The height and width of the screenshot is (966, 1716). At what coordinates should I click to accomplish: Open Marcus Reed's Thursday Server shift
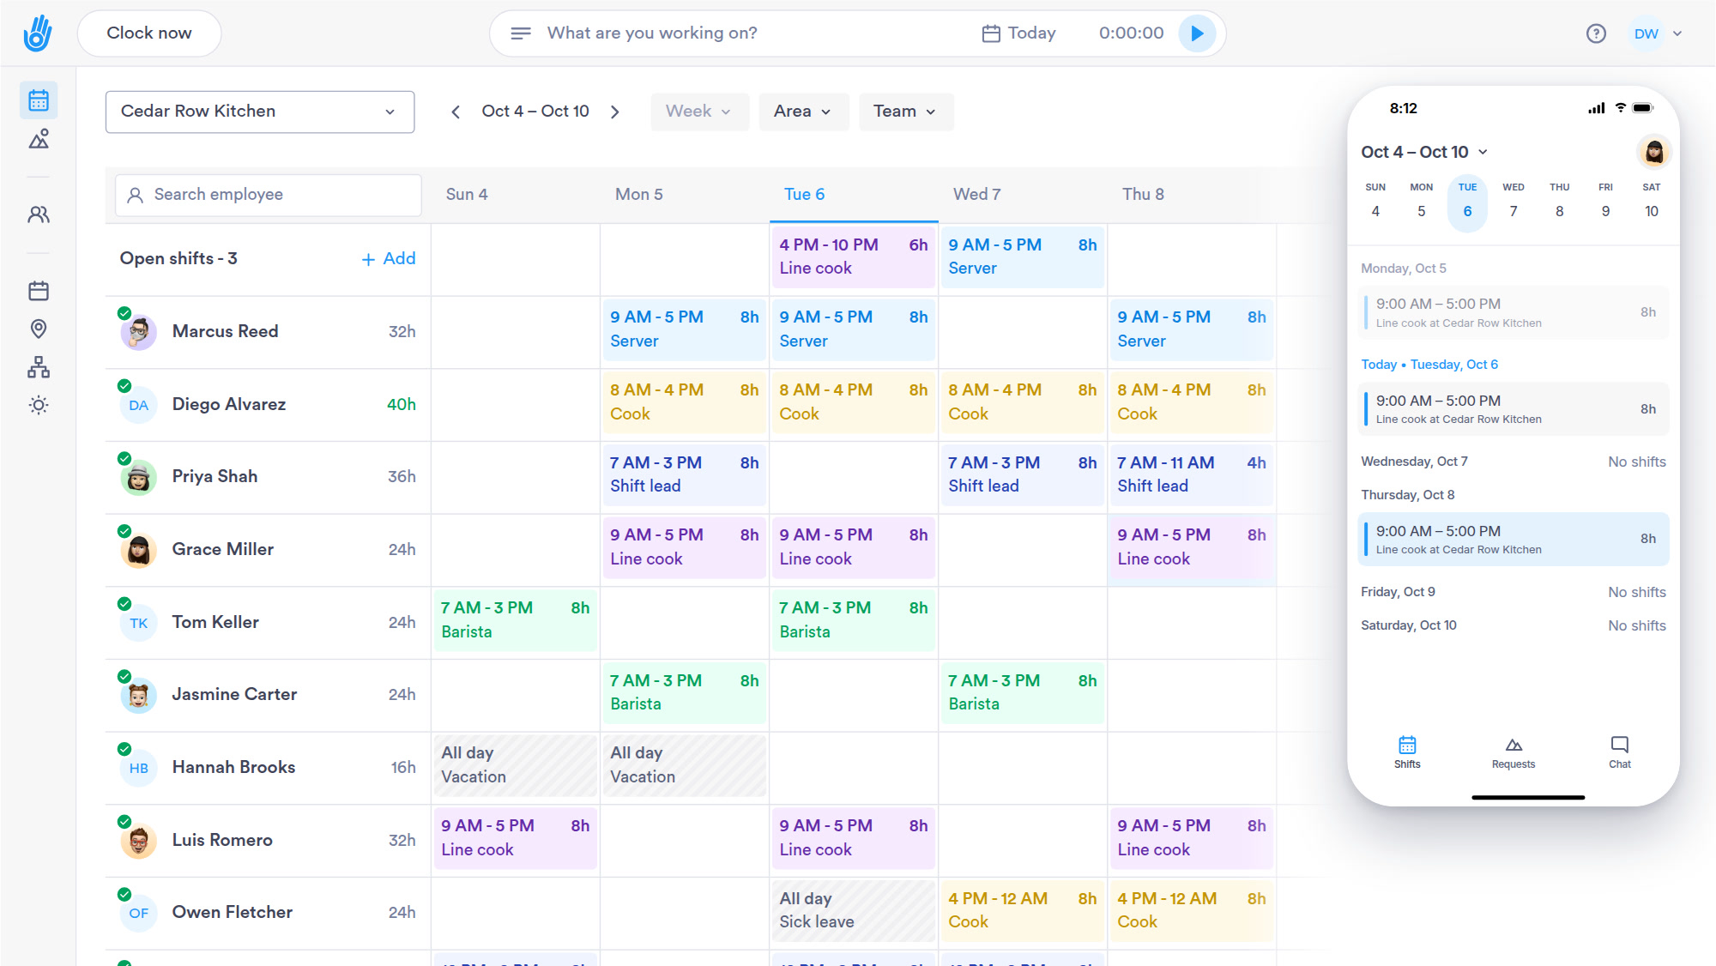click(x=1192, y=329)
